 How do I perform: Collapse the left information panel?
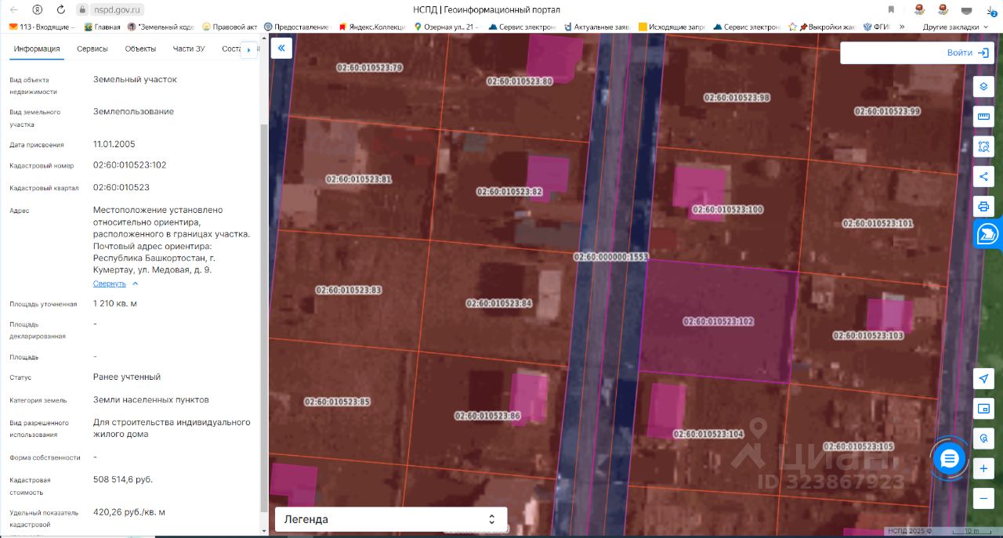point(281,49)
